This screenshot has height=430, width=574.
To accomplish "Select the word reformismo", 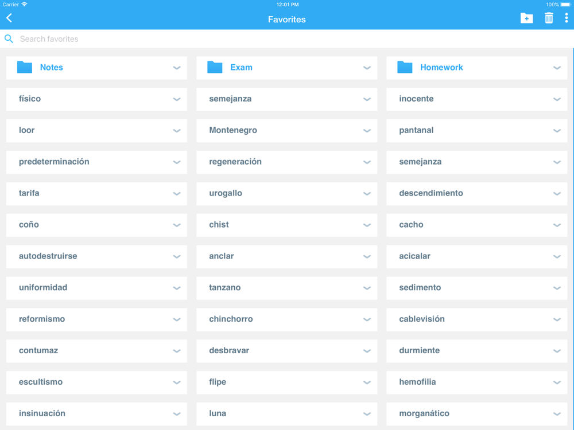I will click(42, 319).
